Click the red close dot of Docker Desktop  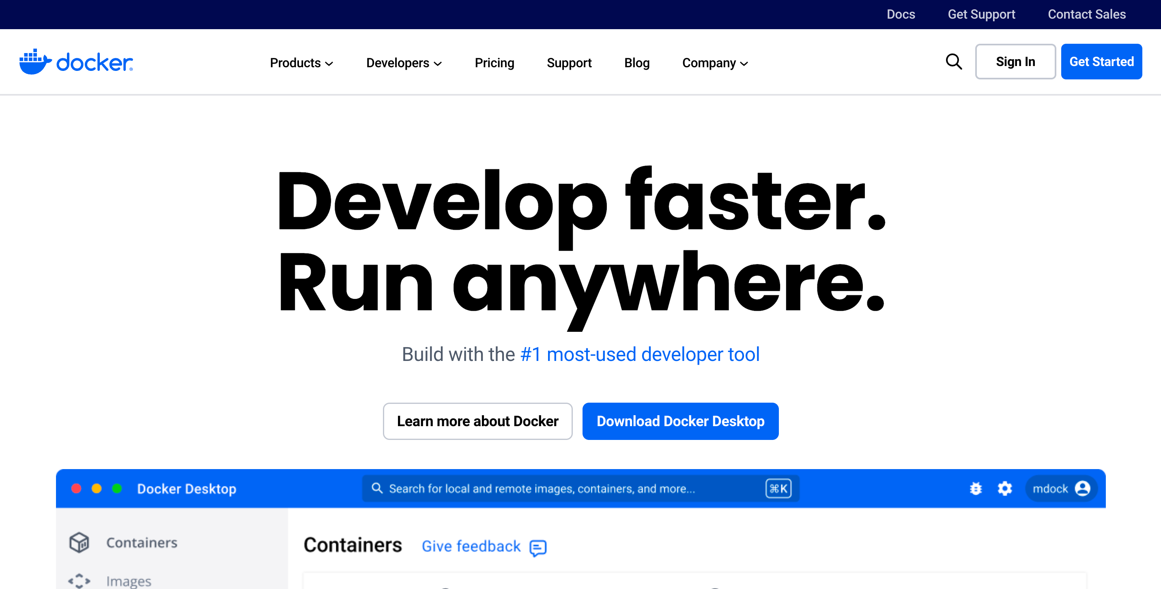76,488
